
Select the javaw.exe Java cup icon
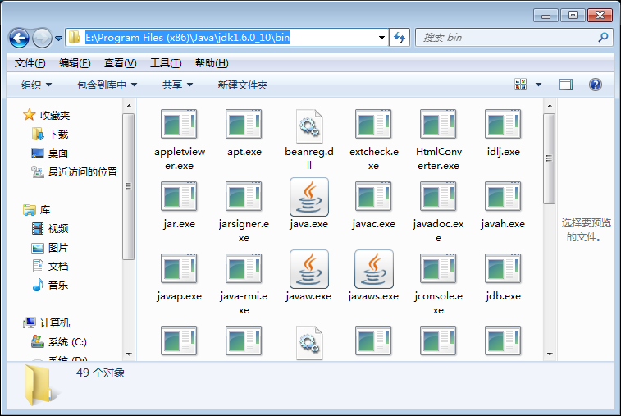point(309,269)
